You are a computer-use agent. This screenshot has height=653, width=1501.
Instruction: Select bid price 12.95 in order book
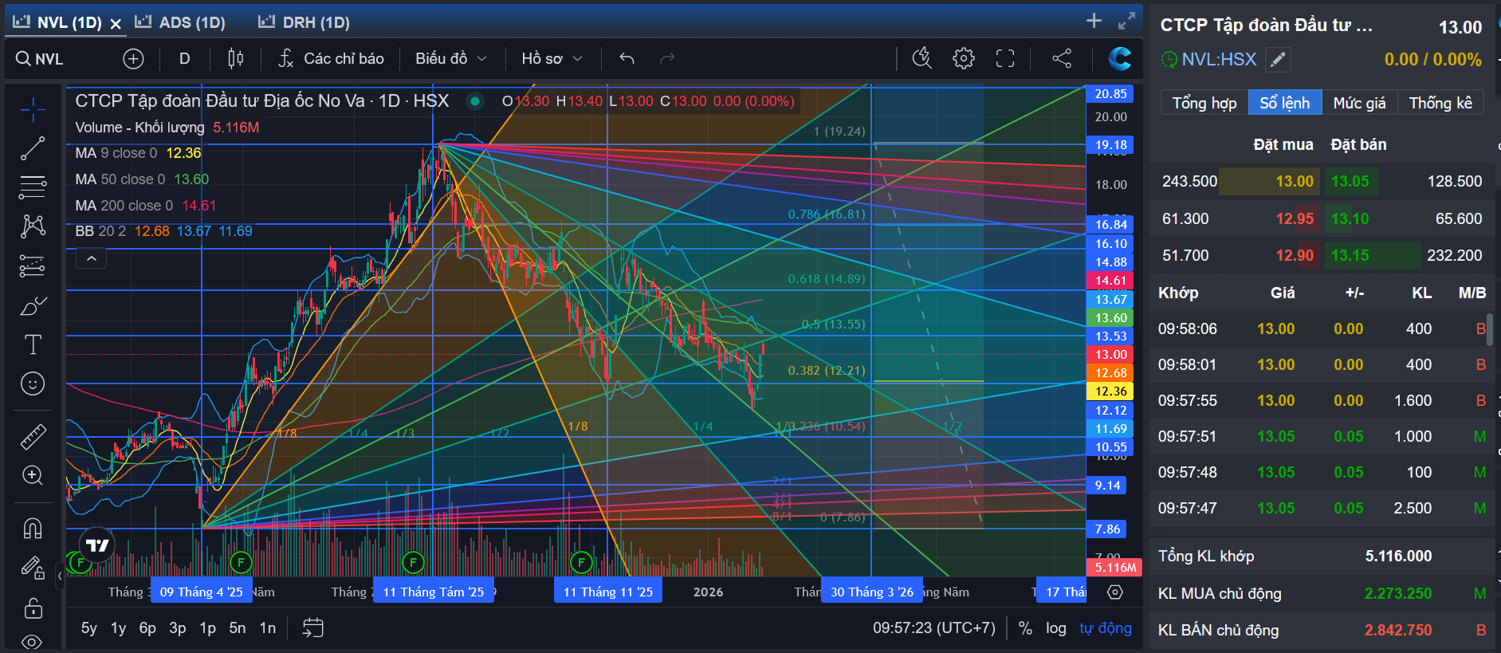coord(1295,218)
